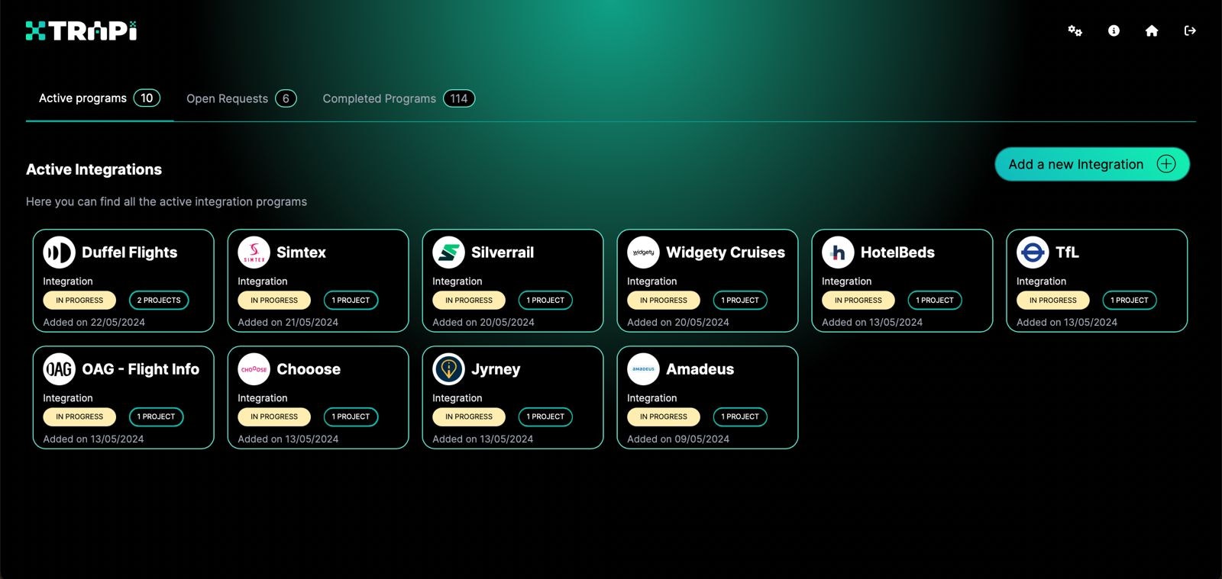This screenshot has height=579, width=1222.
Task: Click Jyrney IN PROGRESS status
Action: [469, 417]
